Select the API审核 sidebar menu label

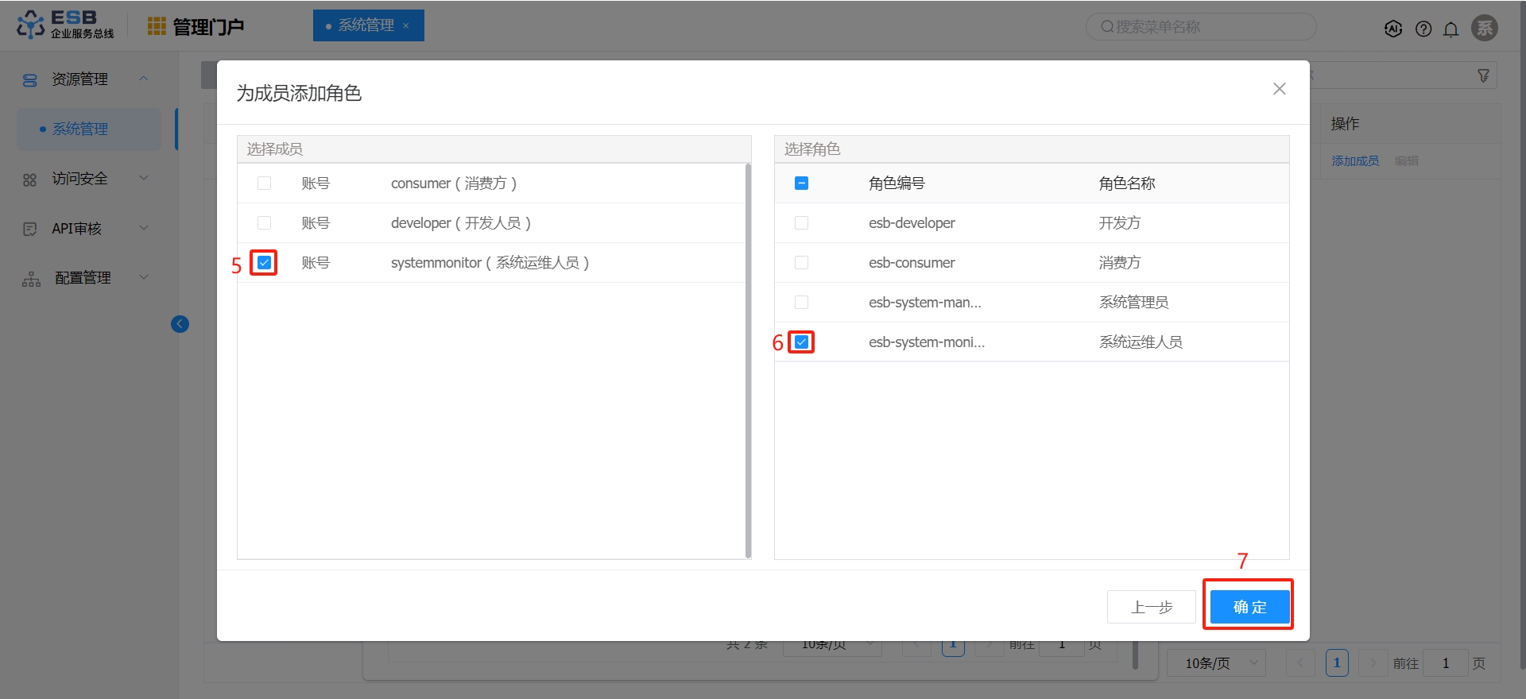coord(77,229)
